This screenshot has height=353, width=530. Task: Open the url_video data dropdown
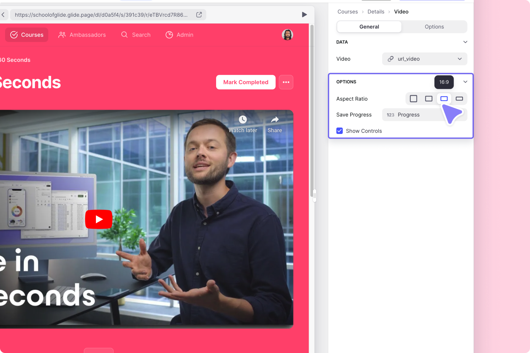click(424, 59)
